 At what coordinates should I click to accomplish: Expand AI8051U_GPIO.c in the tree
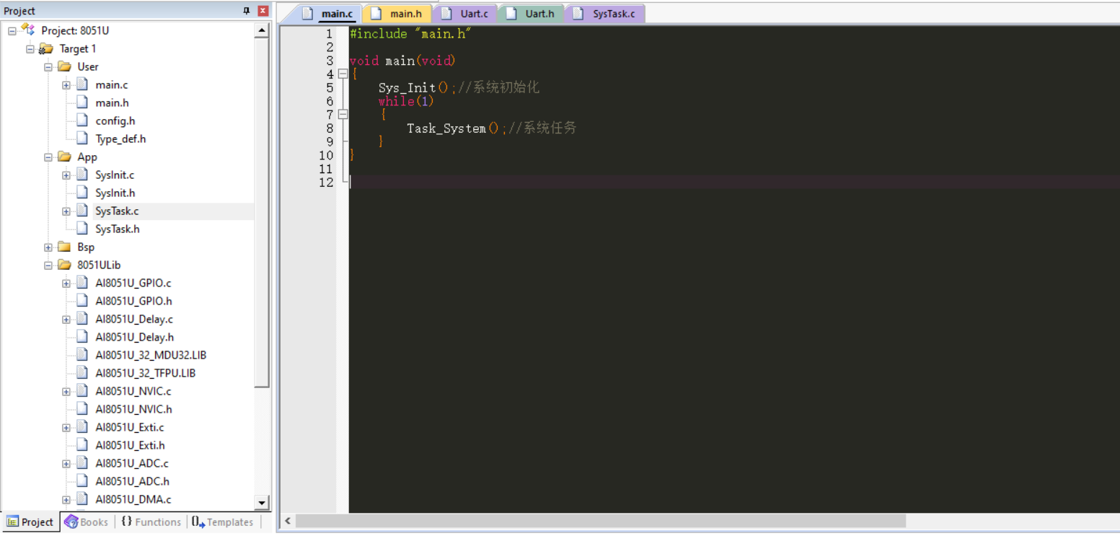pos(66,284)
